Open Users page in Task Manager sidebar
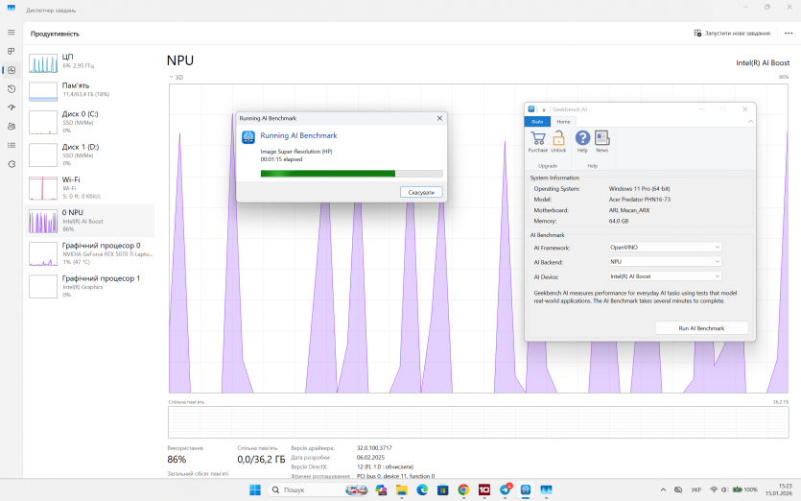This screenshot has height=501, width=801. point(12,126)
